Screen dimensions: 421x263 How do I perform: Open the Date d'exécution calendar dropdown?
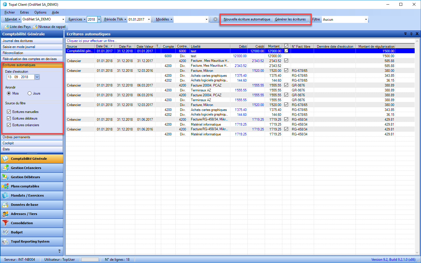(x=37, y=77)
